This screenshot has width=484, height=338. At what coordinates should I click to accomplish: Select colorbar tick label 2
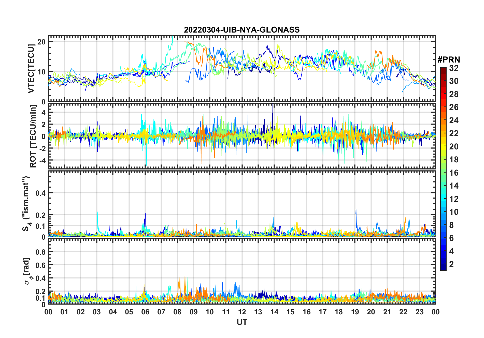(x=451, y=264)
